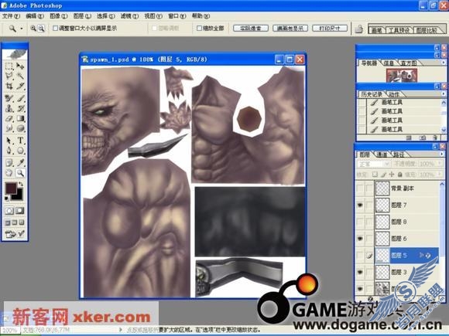Switch foreground and background colors arrow
This screenshot has width=449, height=336.
[x=21, y=185]
